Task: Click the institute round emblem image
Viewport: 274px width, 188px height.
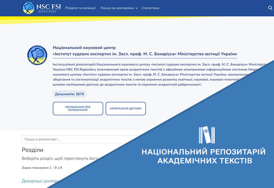Action: pyautogui.click(x=37, y=55)
